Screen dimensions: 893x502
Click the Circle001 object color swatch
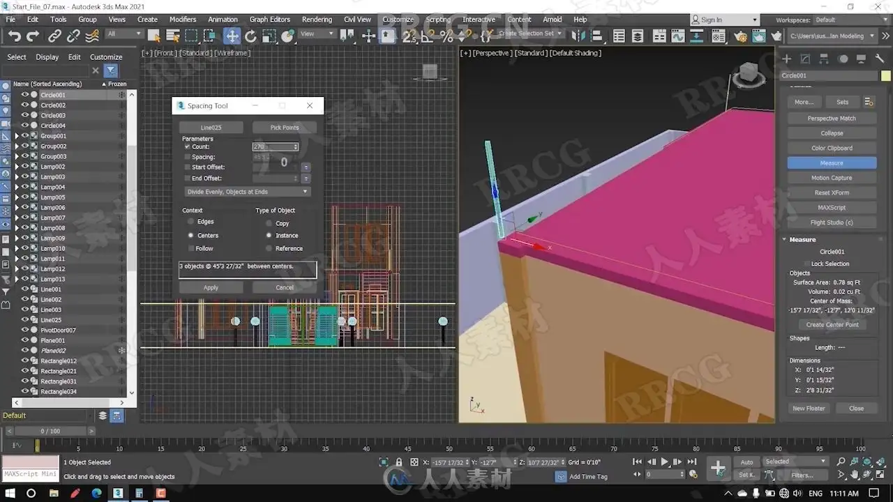885,75
